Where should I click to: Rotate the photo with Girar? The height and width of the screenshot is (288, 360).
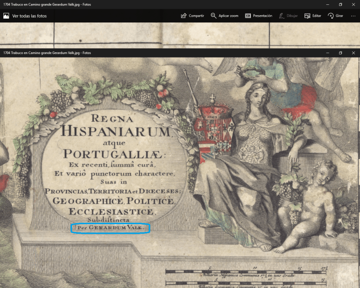pos(336,16)
